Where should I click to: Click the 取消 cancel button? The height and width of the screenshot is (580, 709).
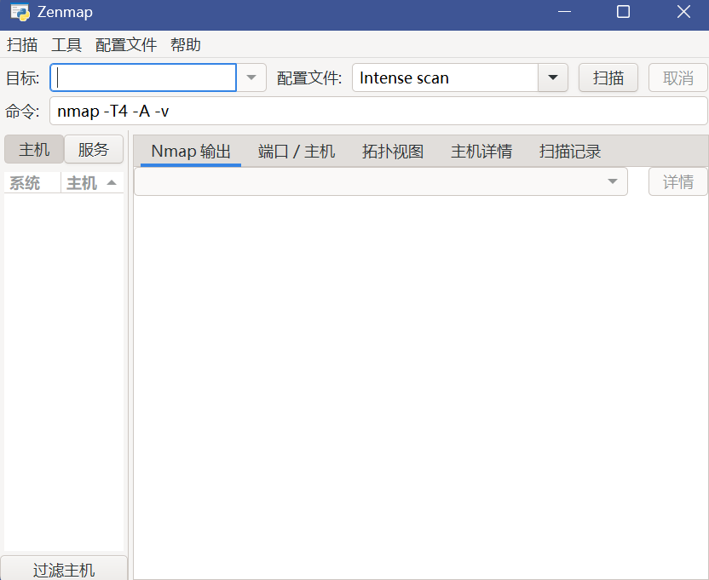click(678, 78)
